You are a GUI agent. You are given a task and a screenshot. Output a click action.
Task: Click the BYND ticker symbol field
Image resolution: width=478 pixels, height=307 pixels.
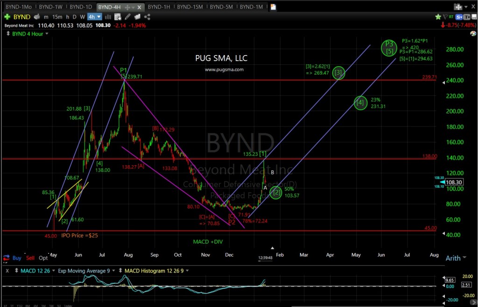(22, 17)
